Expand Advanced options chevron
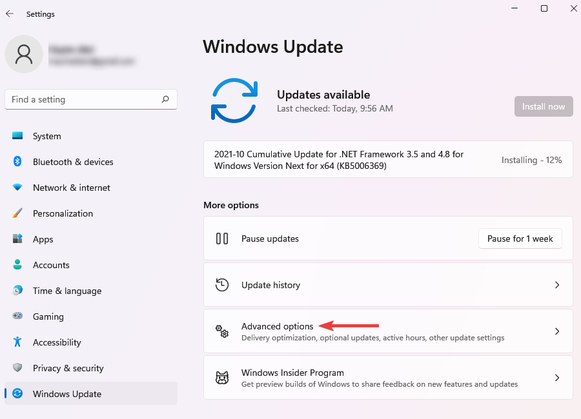Viewport: 581px width, 419px height. (x=557, y=331)
